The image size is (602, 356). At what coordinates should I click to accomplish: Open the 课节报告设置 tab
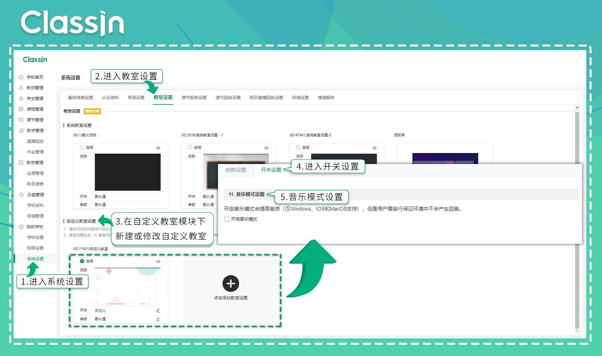click(194, 98)
